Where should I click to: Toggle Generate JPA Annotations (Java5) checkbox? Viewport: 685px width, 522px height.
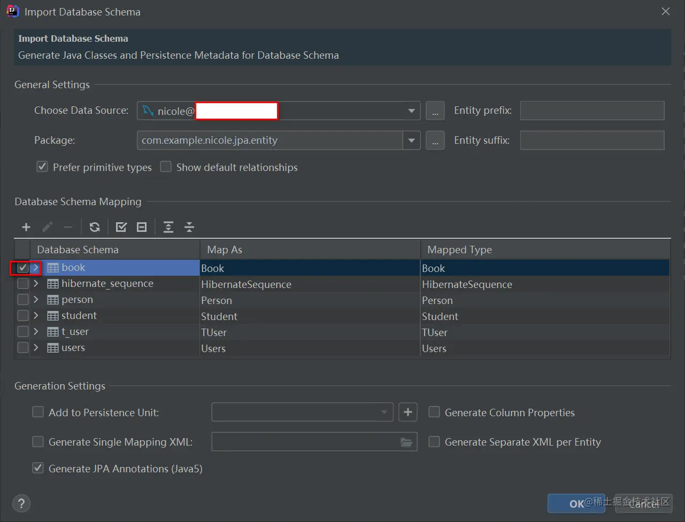coord(38,468)
